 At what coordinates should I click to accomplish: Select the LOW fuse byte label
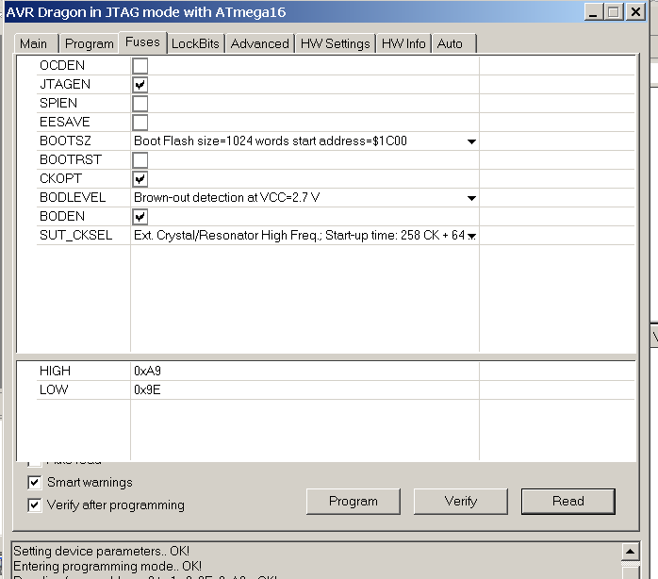coord(54,390)
